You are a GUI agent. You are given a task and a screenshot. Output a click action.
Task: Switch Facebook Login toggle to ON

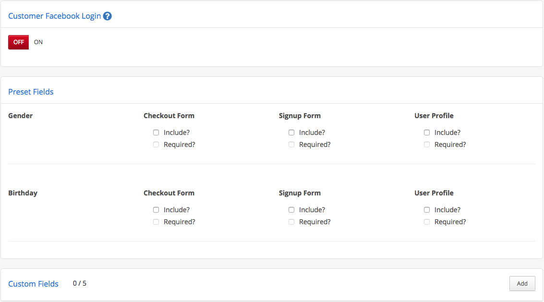38,42
